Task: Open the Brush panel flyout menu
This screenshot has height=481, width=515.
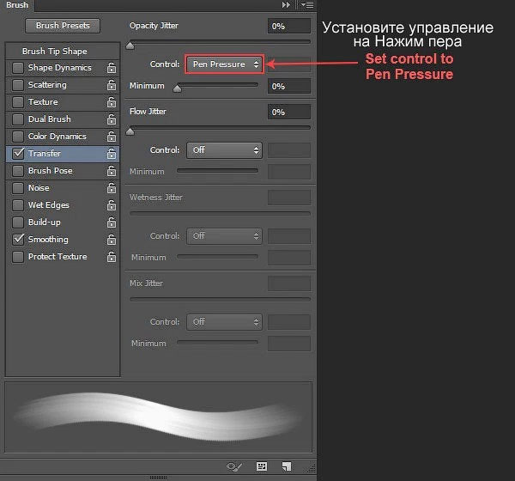Action: tap(307, 5)
